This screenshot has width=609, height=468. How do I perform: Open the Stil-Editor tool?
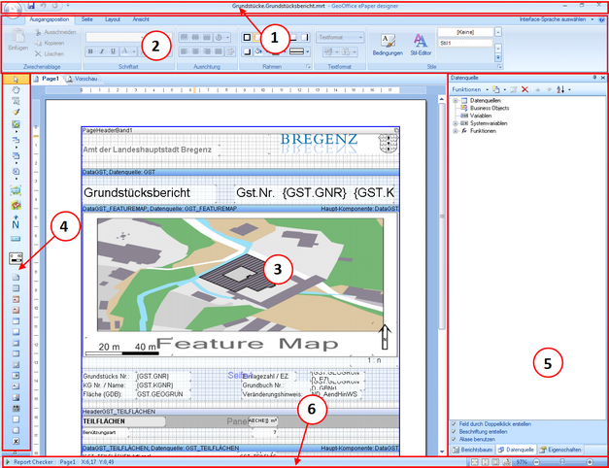point(421,44)
